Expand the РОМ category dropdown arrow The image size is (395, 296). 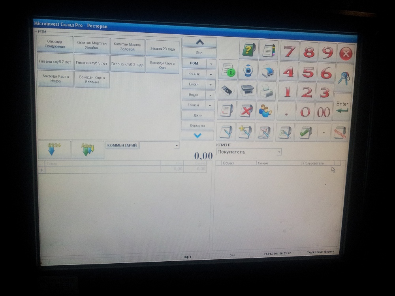(211, 64)
